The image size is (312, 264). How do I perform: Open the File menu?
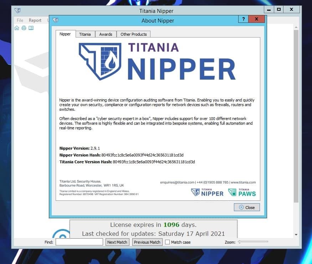[20, 20]
